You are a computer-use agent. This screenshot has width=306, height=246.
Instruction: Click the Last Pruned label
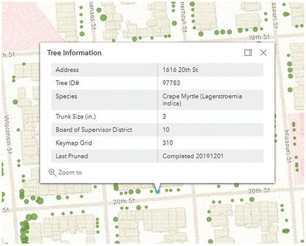pos(71,156)
